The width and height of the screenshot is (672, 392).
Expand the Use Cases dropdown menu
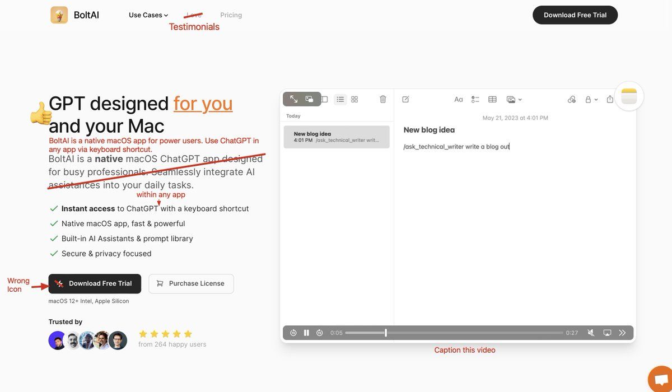148,15
